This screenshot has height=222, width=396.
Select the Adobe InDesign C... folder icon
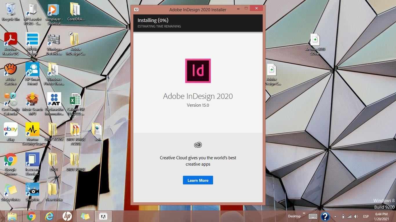click(76, 44)
